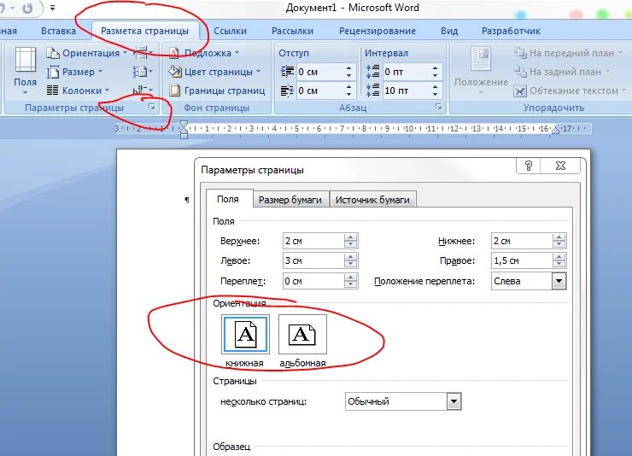
Task: Click dialog help question mark button
Action: (528, 166)
